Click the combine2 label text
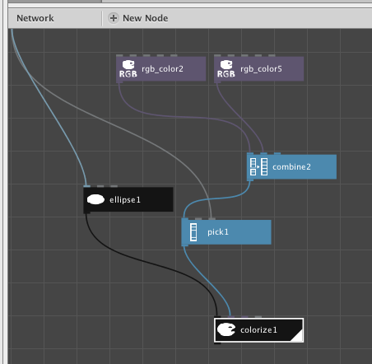The width and height of the screenshot is (372, 364). point(291,166)
